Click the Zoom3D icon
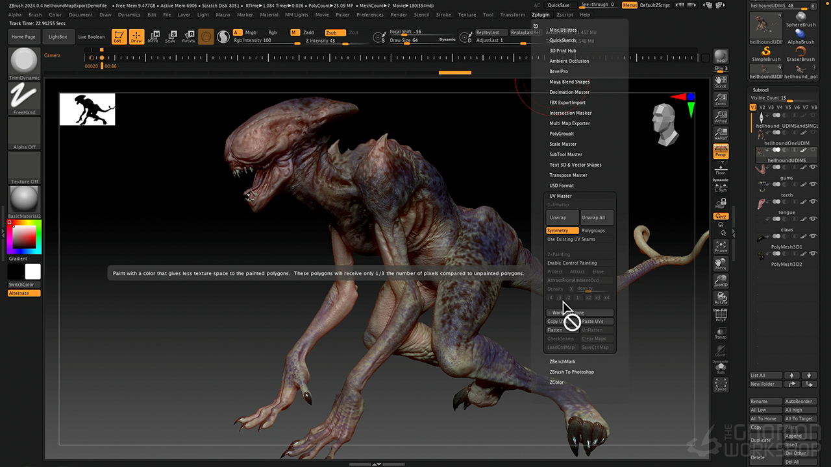 tap(721, 281)
